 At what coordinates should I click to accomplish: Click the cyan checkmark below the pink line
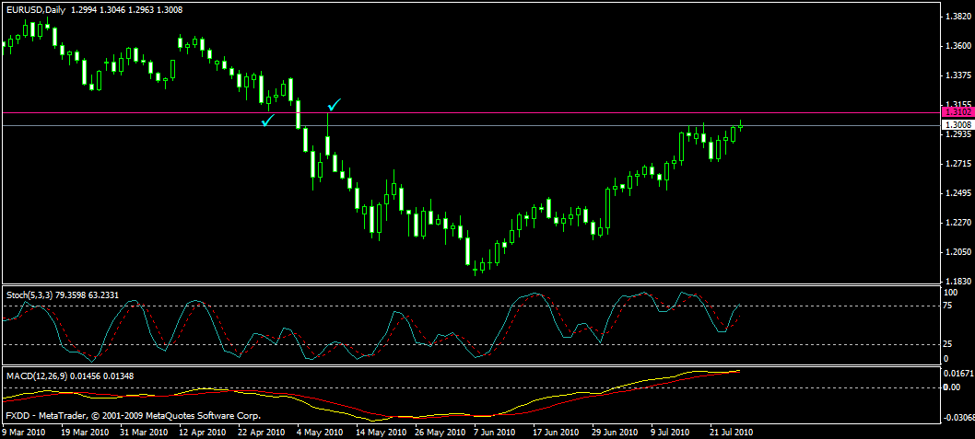point(269,120)
